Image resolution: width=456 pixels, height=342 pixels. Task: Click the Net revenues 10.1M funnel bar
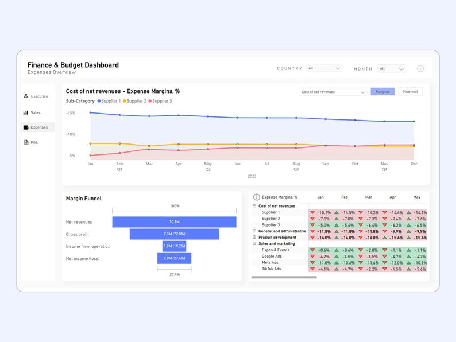174,222
